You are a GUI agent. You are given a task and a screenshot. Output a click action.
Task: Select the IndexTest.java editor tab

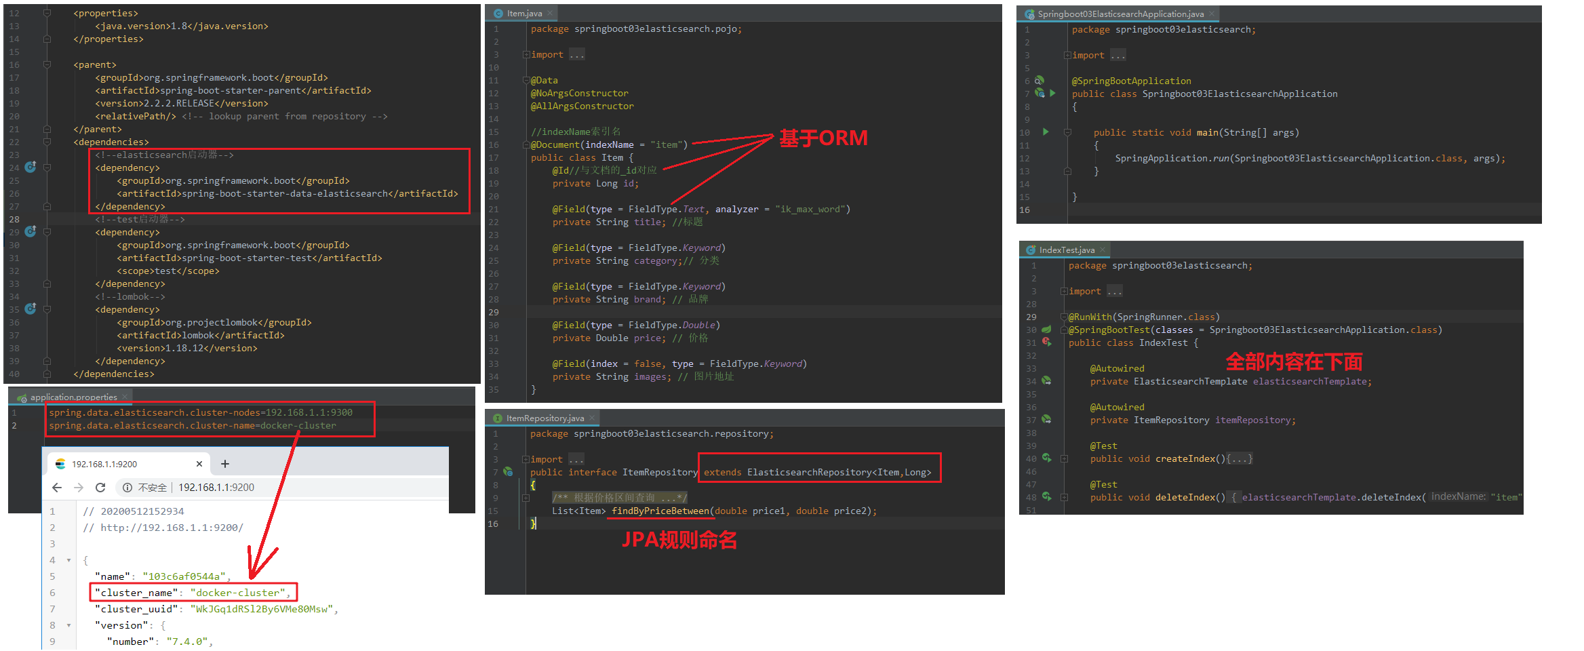pos(1066,250)
